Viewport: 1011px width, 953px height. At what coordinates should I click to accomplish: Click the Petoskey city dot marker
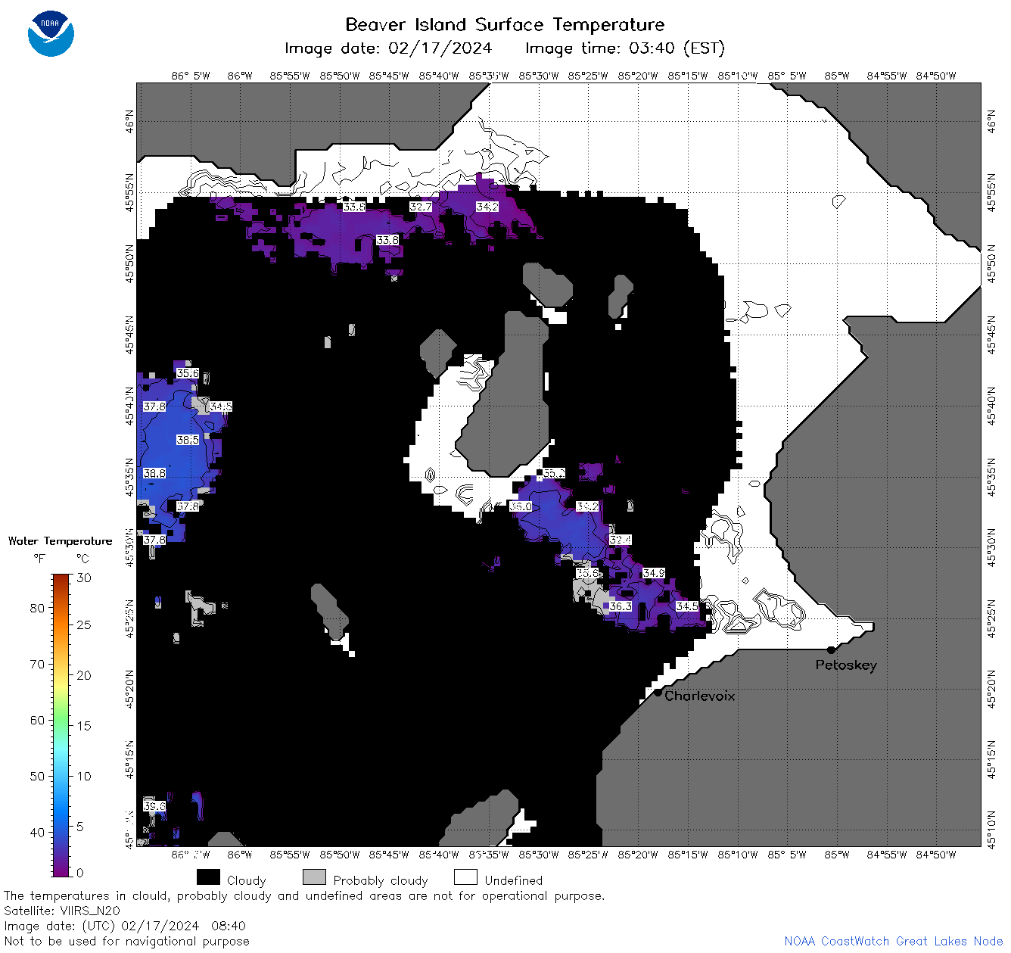pyautogui.click(x=831, y=649)
